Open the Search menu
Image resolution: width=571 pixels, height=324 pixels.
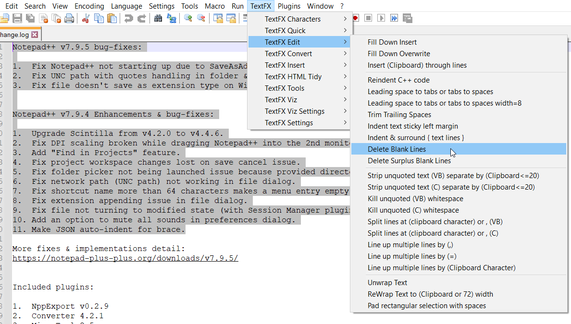[35, 6]
